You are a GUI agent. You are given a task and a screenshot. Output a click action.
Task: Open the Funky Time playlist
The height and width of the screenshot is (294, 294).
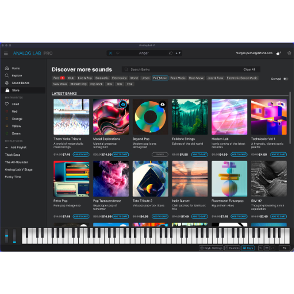click(x=13, y=177)
